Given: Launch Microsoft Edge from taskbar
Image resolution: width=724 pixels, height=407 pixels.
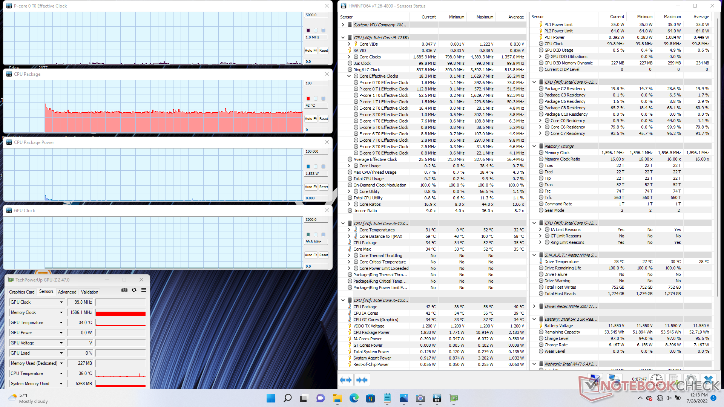Looking at the screenshot, I should click(x=354, y=398).
